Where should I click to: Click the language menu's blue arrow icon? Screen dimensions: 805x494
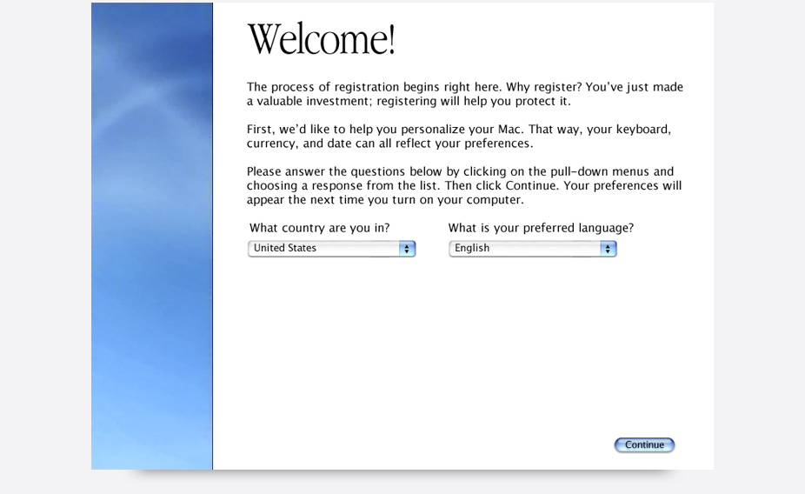[x=608, y=249]
